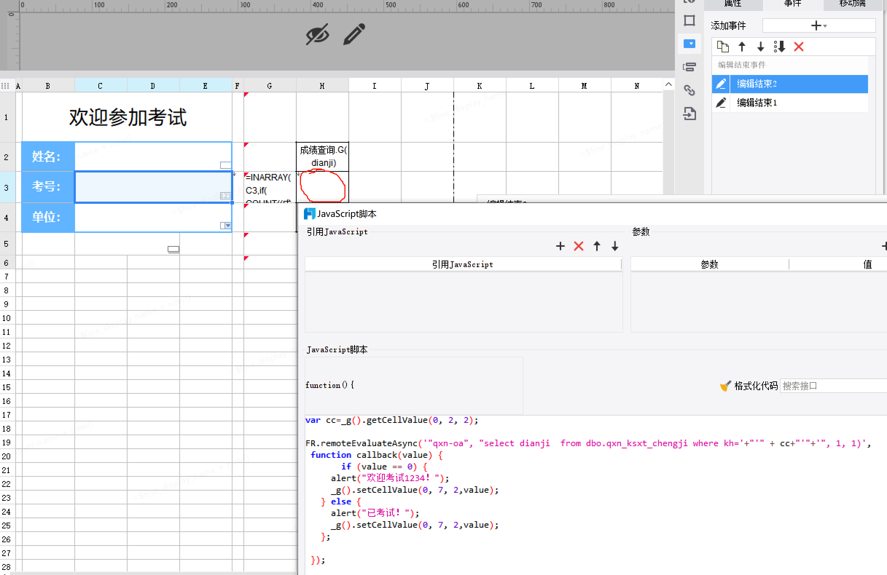Image resolution: width=887 pixels, height=575 pixels.
Task: Click the select-all corner icon of the grid
Action: click(5, 86)
